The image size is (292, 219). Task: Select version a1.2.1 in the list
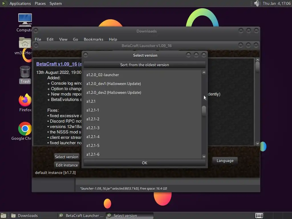(143, 101)
